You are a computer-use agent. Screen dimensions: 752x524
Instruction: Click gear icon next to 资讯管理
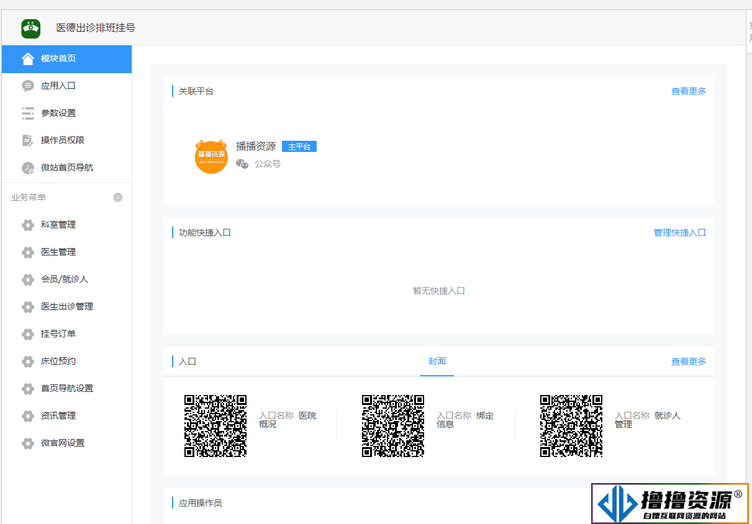28,415
